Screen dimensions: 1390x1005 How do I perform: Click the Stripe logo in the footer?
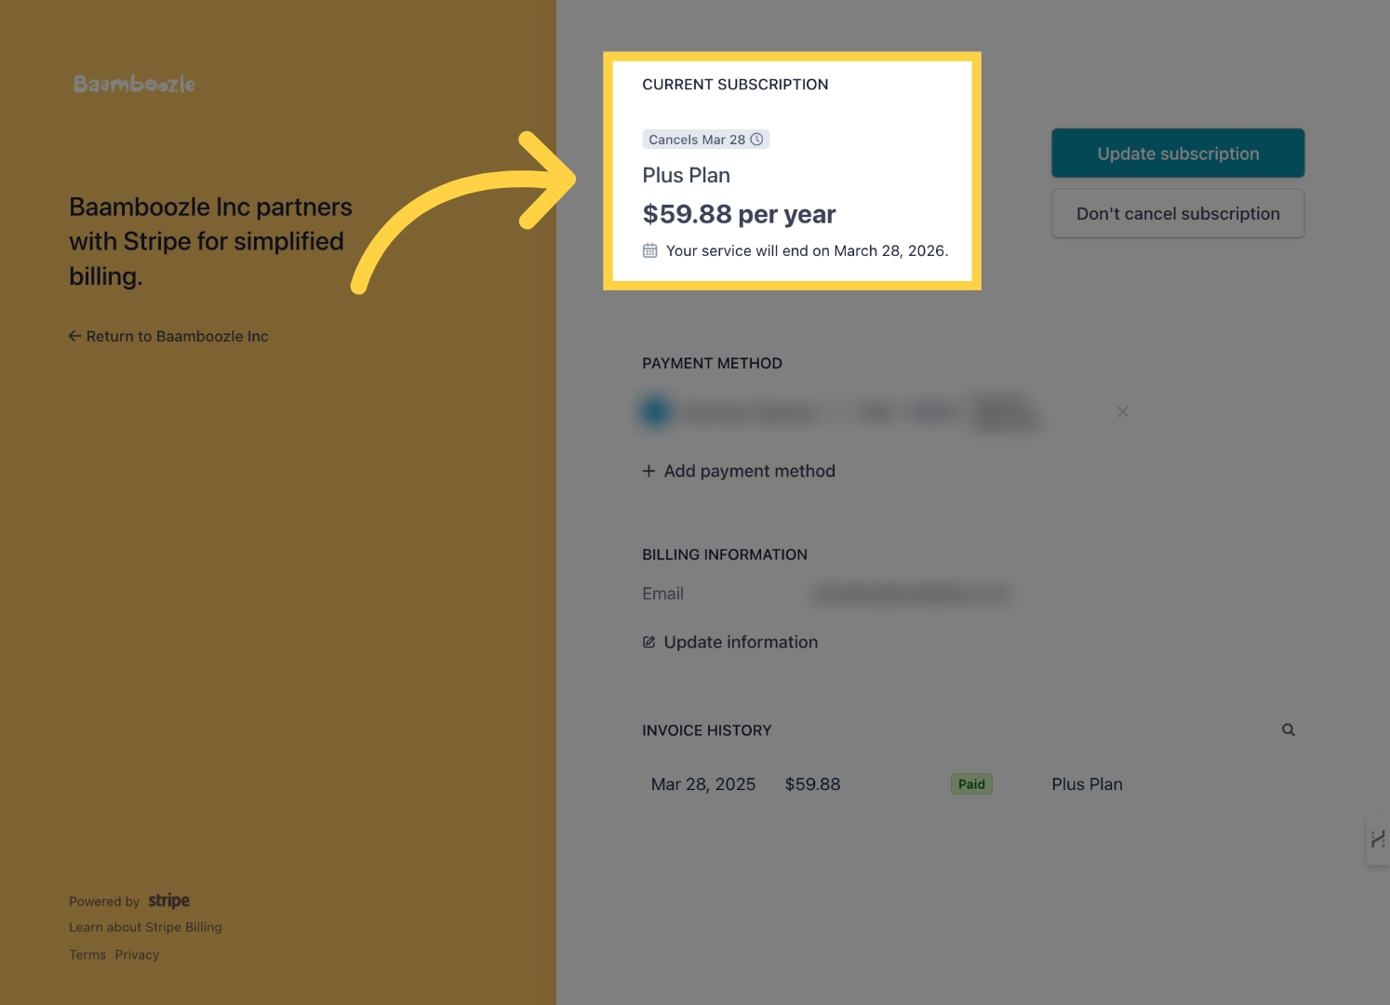pos(168,900)
